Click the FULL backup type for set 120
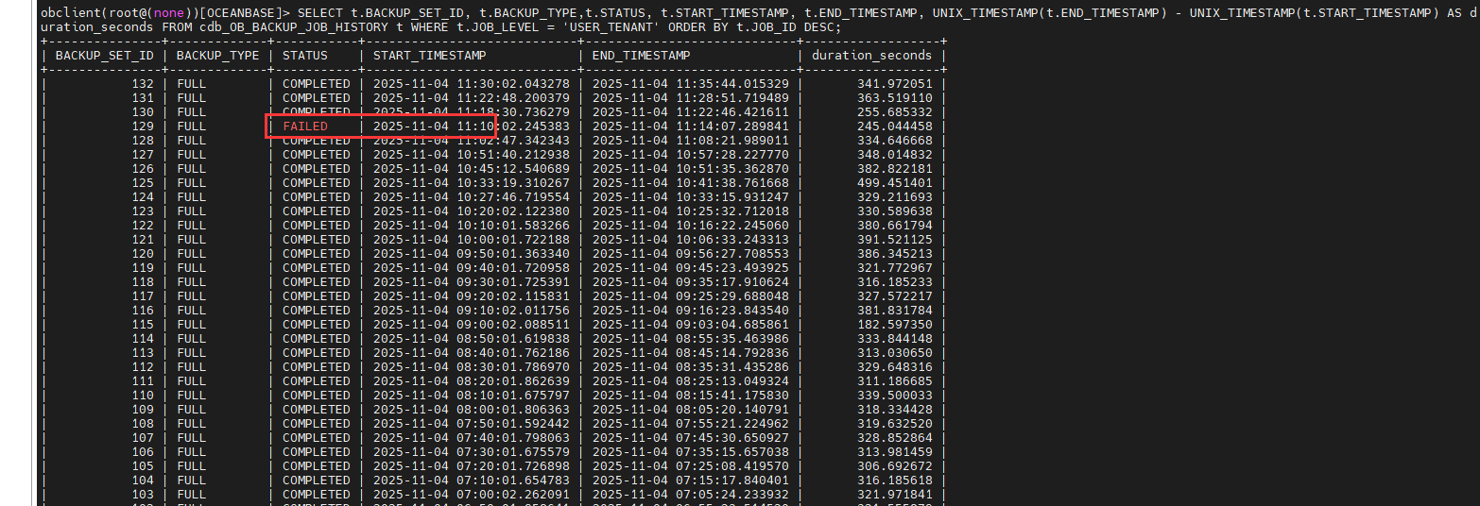This screenshot has width=1480, height=506. point(191,254)
